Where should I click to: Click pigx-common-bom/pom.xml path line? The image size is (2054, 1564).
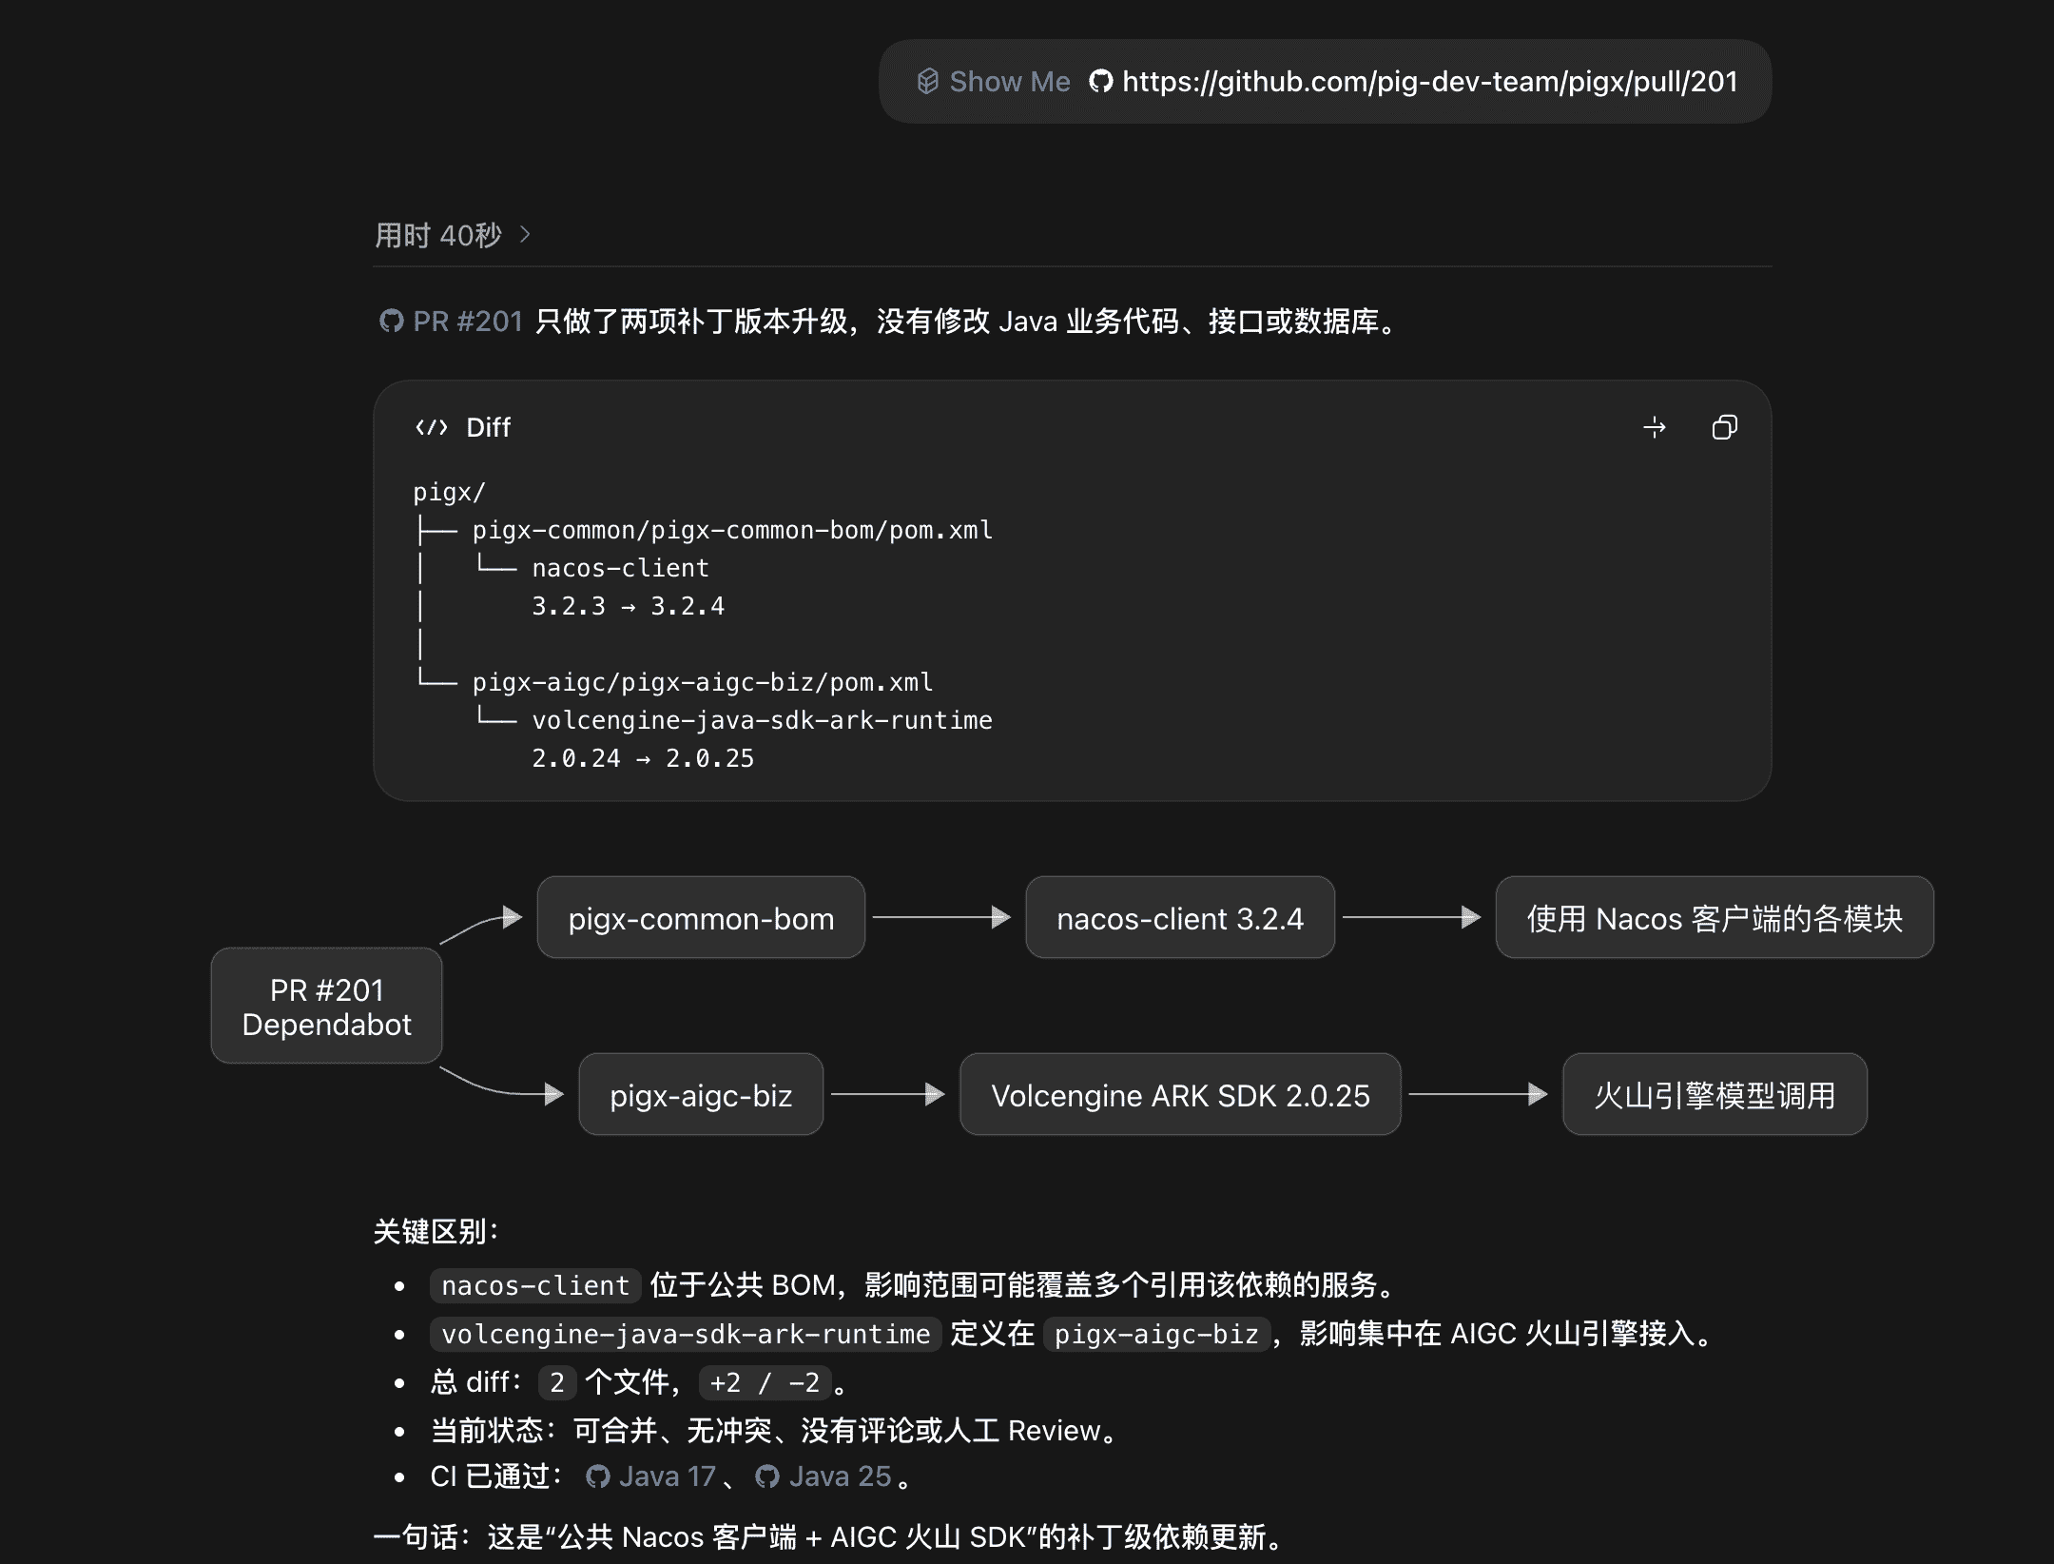pos(732,530)
